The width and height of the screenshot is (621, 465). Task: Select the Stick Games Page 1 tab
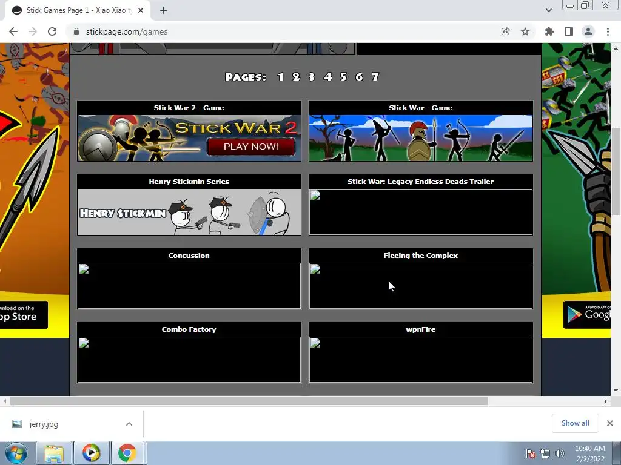coord(78,10)
